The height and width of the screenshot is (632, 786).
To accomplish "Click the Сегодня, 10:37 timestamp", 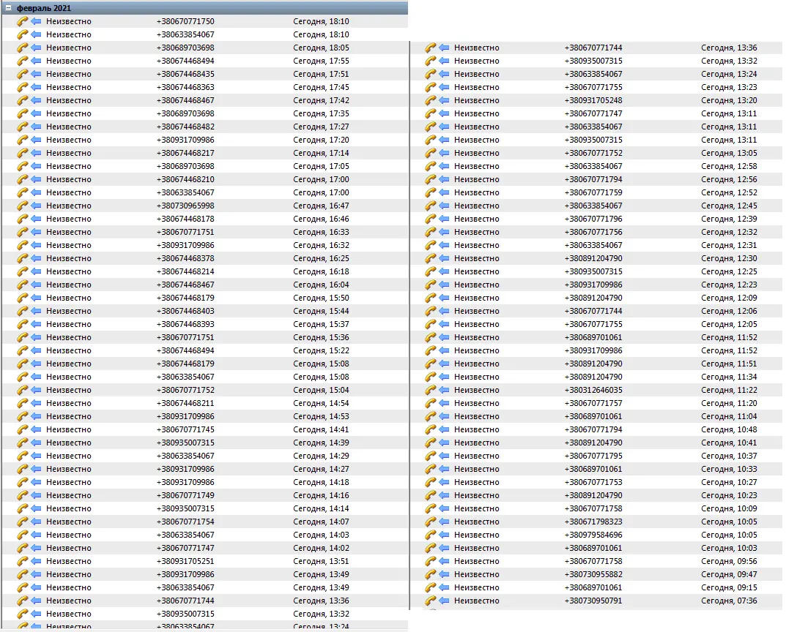I will [x=729, y=456].
